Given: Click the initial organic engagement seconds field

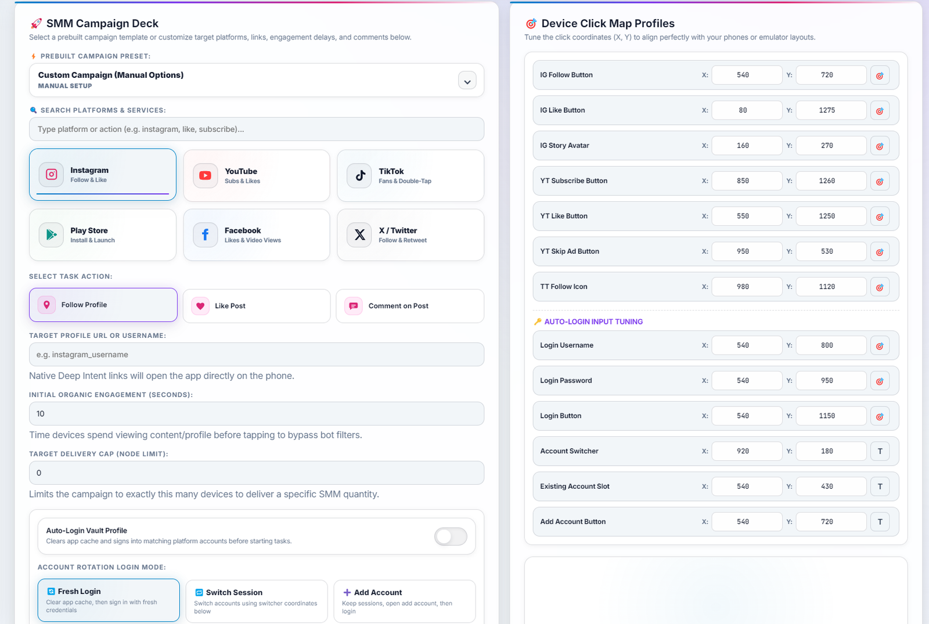Looking at the screenshot, I should [x=257, y=414].
